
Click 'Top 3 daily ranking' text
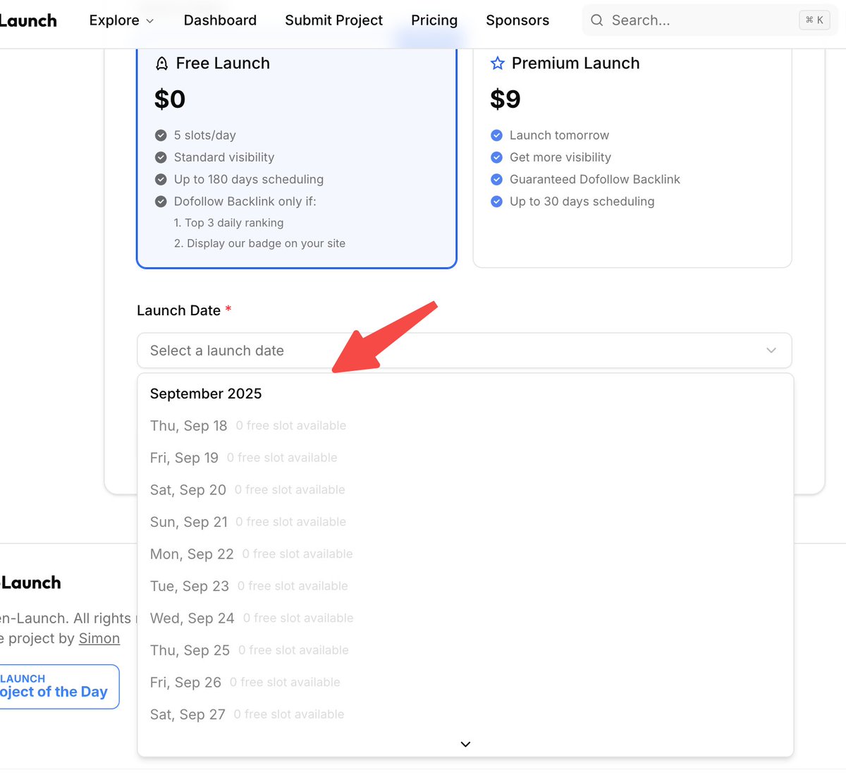(234, 223)
